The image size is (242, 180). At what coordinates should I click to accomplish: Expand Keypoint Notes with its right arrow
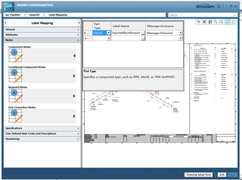pyautogui.click(x=74, y=96)
